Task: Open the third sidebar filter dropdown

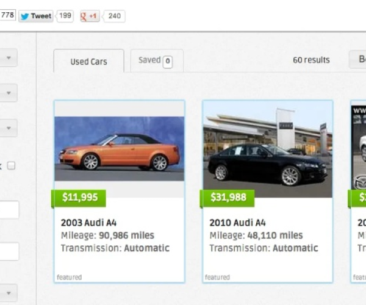Action: point(9,128)
